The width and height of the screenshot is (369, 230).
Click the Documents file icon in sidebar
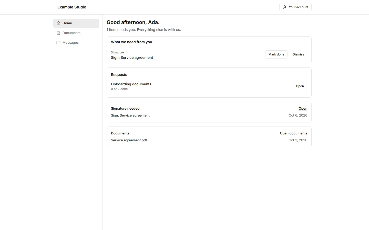click(x=58, y=33)
